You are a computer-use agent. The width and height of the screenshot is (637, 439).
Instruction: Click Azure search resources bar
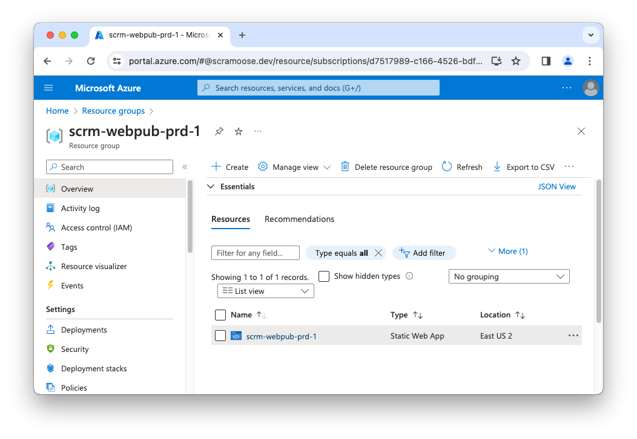coord(318,88)
